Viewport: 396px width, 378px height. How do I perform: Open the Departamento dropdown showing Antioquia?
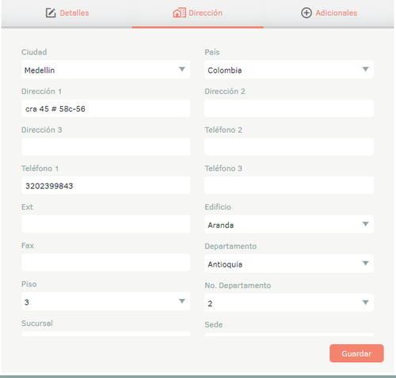coord(289,263)
